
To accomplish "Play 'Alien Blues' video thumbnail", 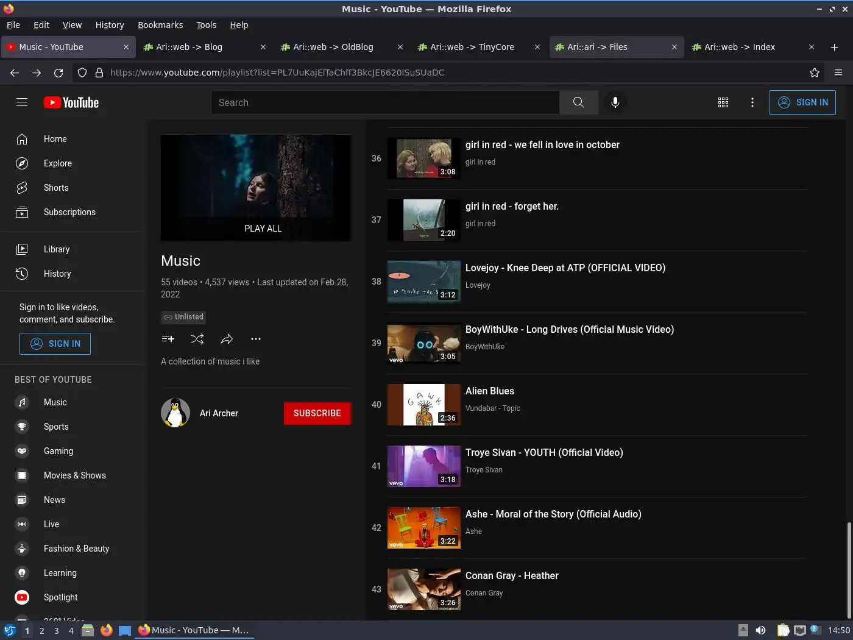I will click(424, 405).
